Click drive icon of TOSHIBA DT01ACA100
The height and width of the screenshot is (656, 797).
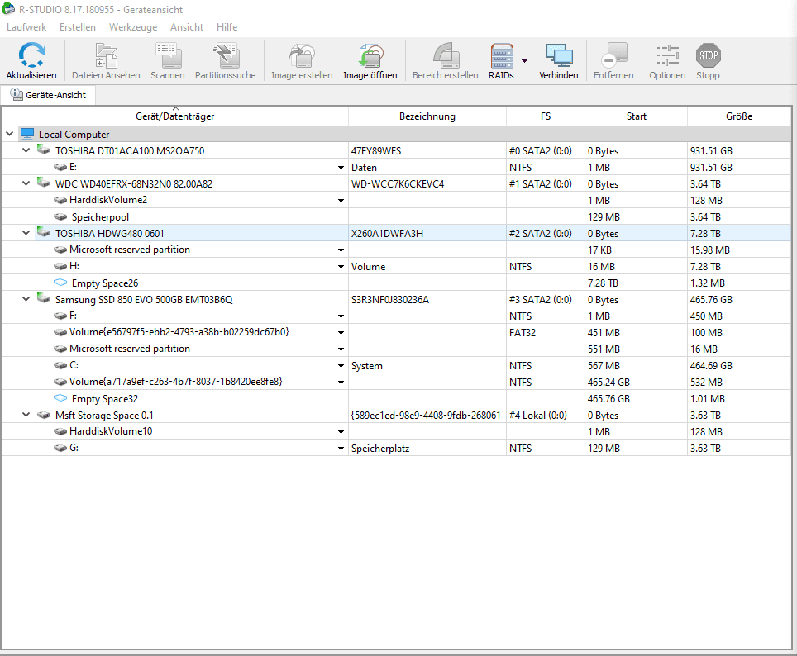[44, 150]
